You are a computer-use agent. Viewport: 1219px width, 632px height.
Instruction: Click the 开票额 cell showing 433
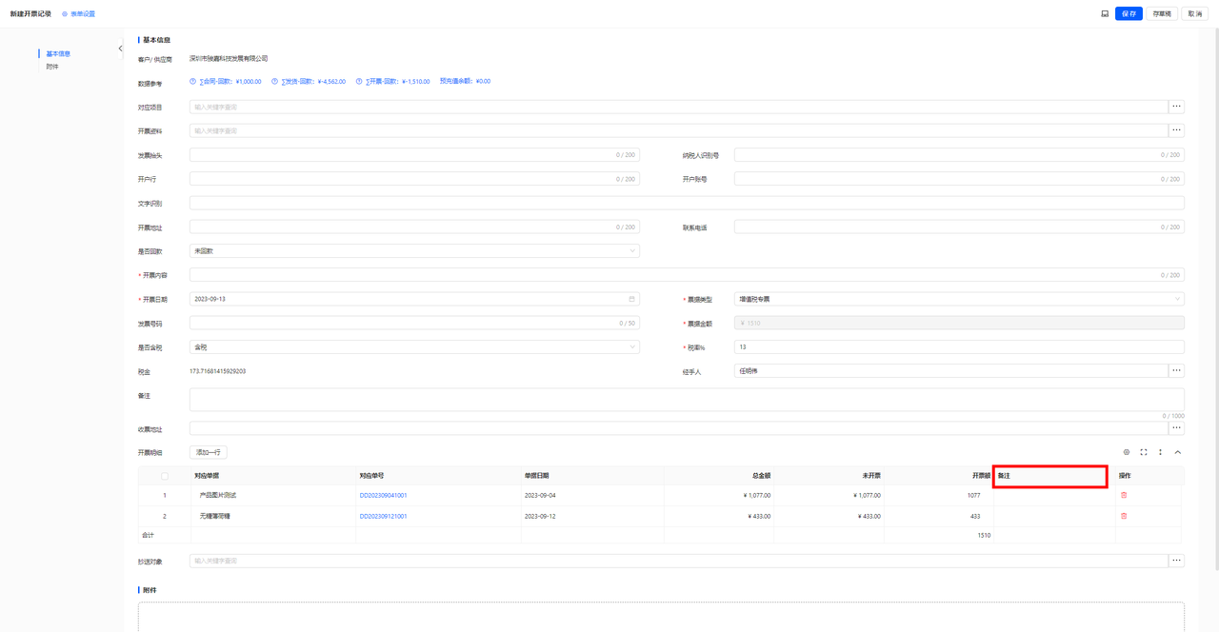(939, 516)
